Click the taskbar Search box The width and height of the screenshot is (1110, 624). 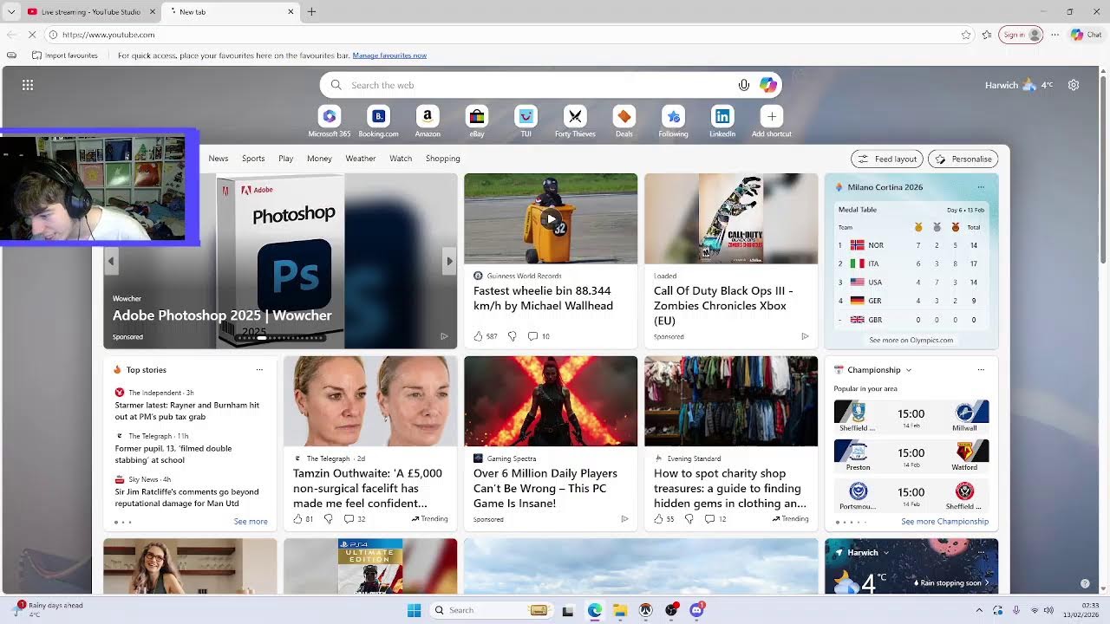pyautogui.click(x=492, y=610)
